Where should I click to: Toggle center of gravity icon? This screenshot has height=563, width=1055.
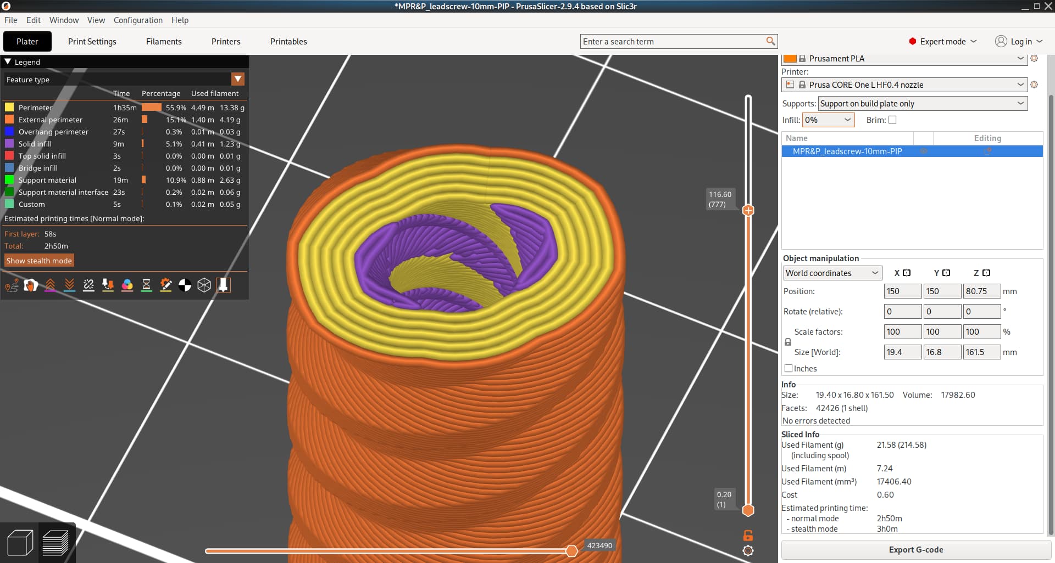[185, 285]
